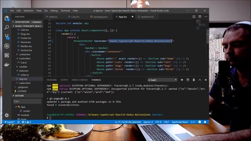Open the View menu
The height and width of the screenshot is (141, 251).
[x=39, y=11]
